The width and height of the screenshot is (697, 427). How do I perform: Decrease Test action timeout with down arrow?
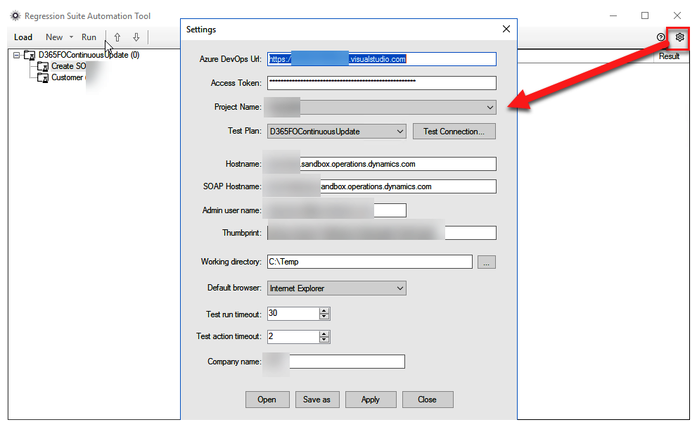pyautogui.click(x=324, y=340)
